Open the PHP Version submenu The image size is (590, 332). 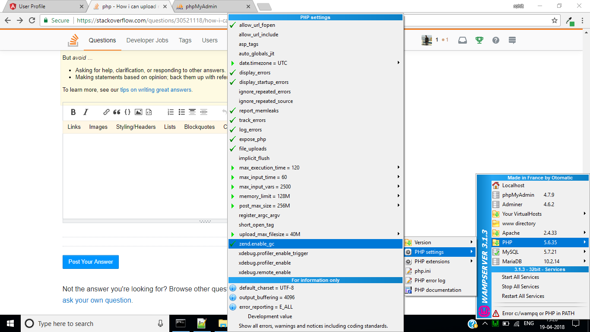coord(440,243)
